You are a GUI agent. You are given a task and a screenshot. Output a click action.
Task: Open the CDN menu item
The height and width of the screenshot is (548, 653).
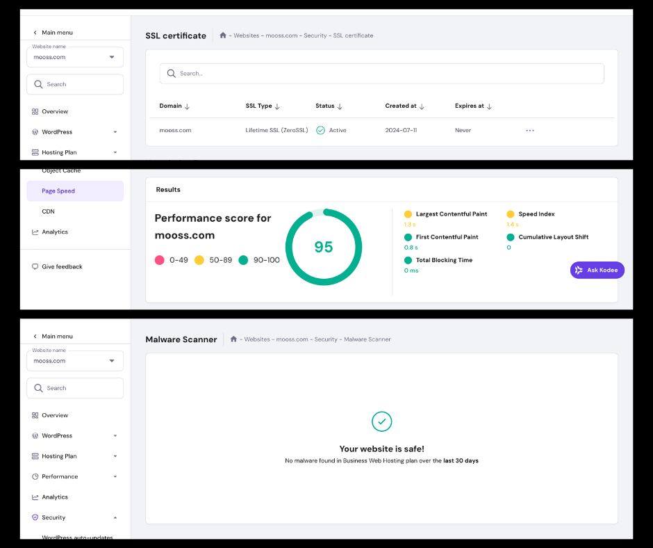click(x=48, y=211)
